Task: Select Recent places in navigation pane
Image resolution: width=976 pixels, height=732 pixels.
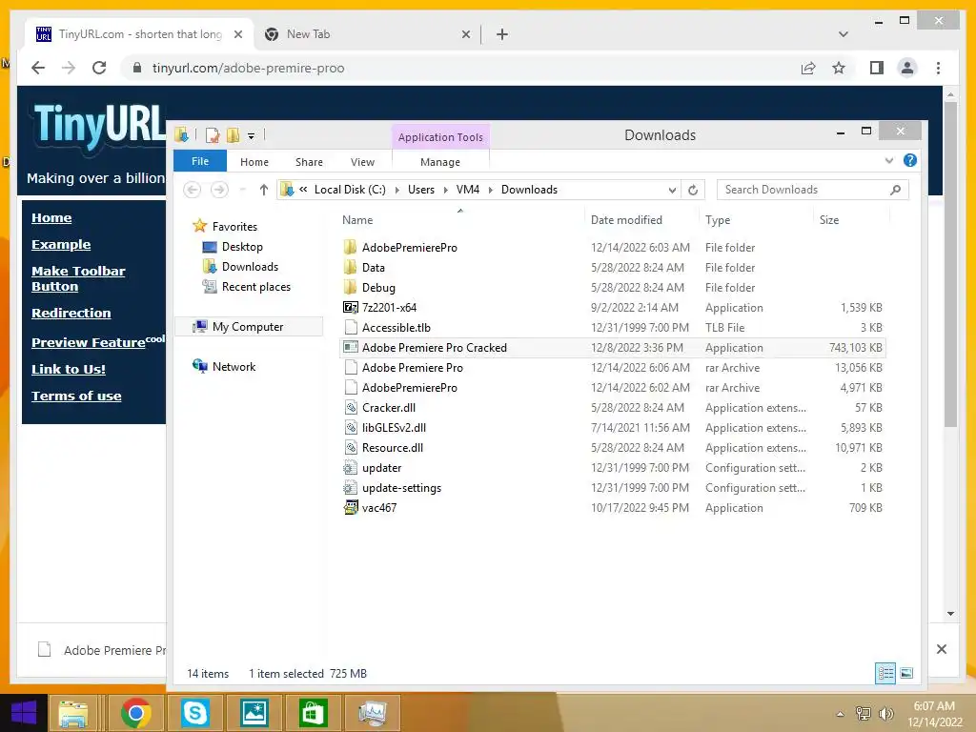Action: (x=255, y=286)
